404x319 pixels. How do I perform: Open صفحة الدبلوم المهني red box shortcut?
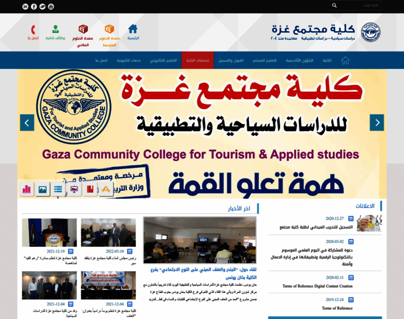tap(83, 36)
